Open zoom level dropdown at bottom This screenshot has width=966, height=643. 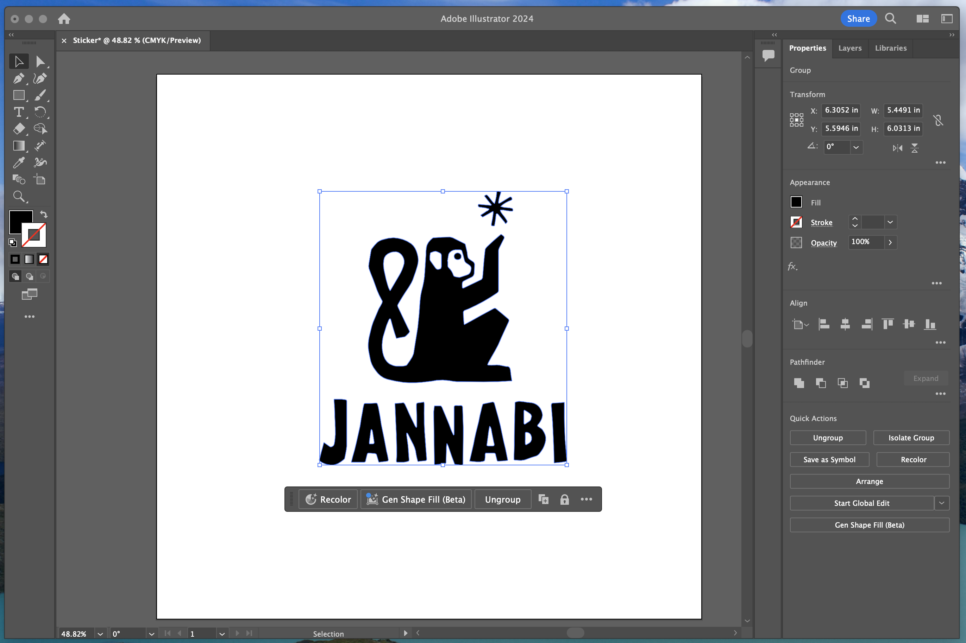[100, 634]
